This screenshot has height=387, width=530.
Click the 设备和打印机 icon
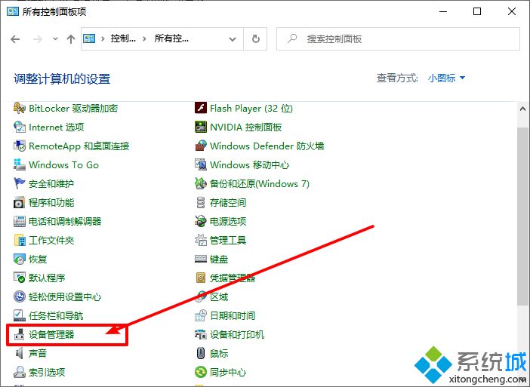(x=200, y=335)
